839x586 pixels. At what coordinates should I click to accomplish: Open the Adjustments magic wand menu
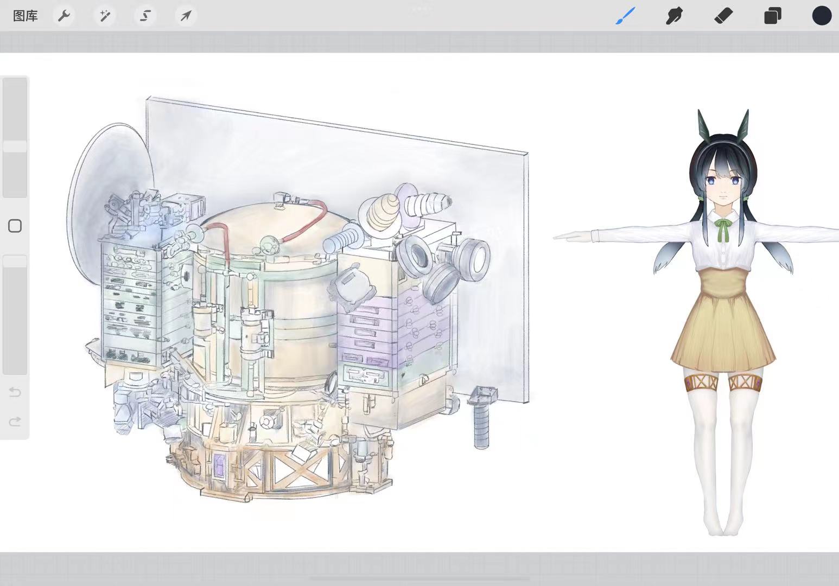click(104, 16)
